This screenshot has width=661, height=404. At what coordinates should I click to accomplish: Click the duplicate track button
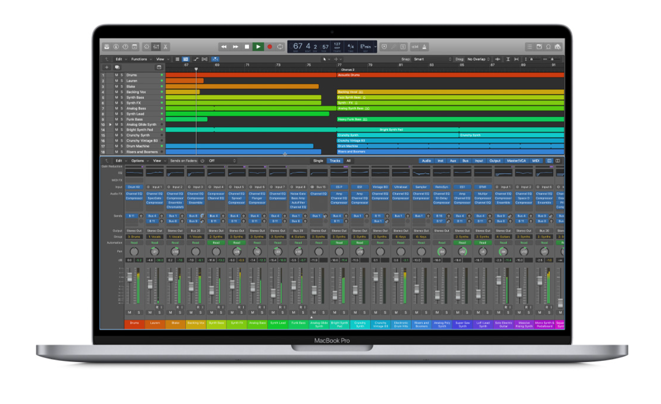[x=117, y=67]
